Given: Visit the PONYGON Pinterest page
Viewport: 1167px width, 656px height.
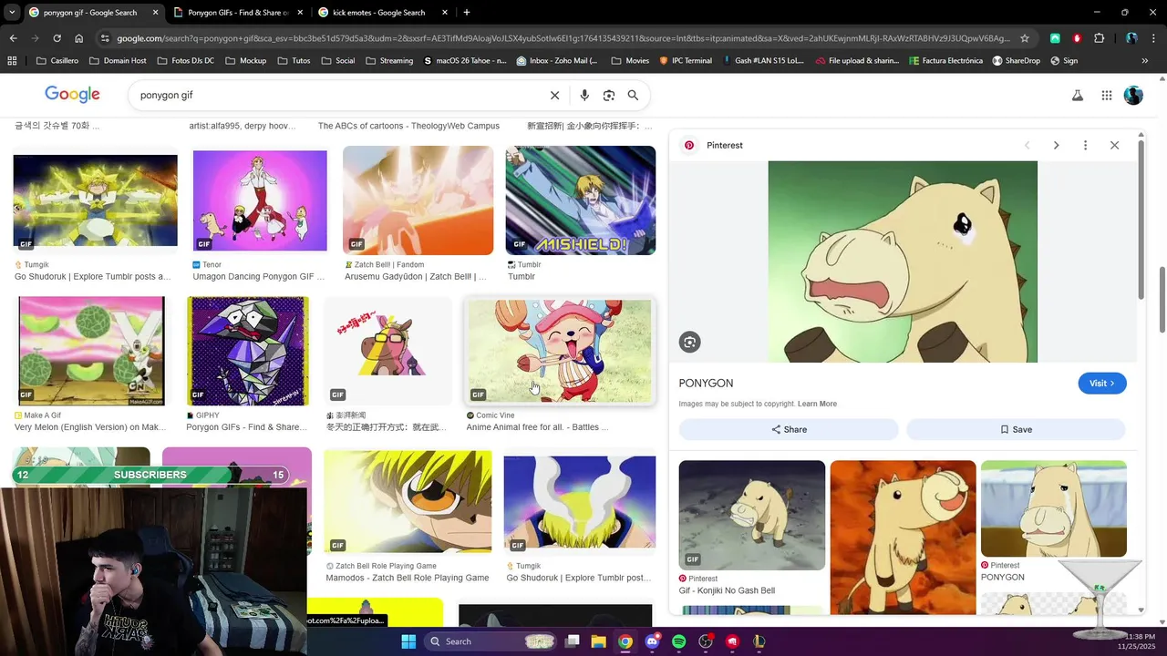Looking at the screenshot, I should tap(1102, 383).
